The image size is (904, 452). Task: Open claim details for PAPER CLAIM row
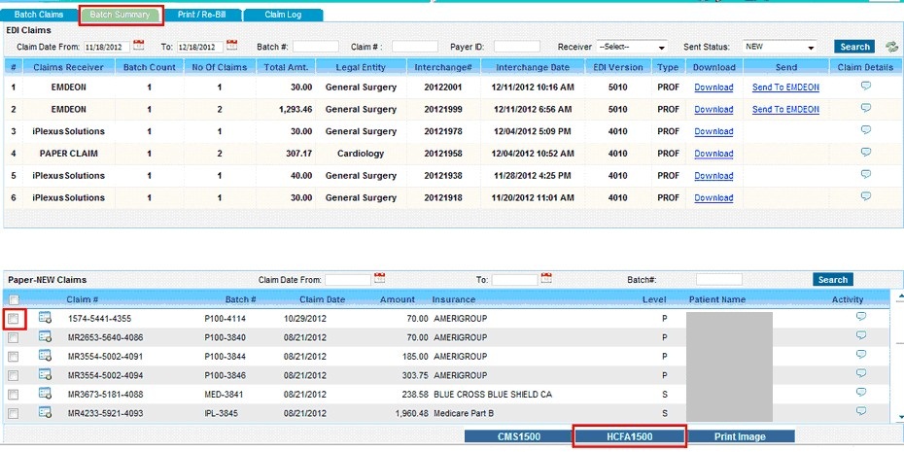coord(865,153)
